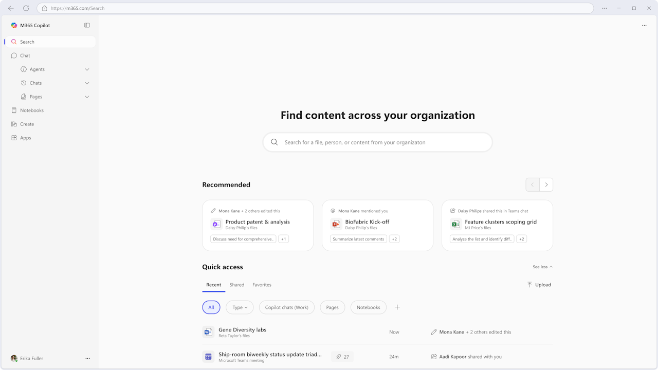
Task: Open the Word icon for Gene Diversity labs
Action: click(x=208, y=332)
